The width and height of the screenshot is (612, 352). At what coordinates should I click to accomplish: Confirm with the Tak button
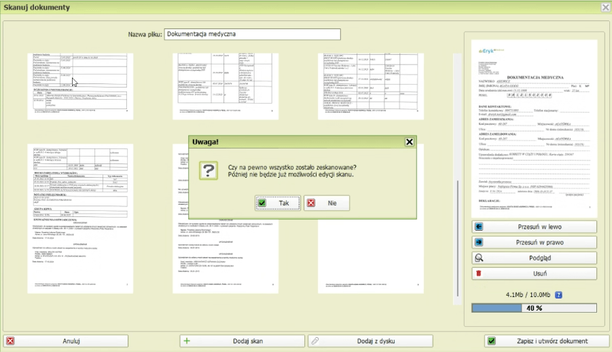pos(278,203)
